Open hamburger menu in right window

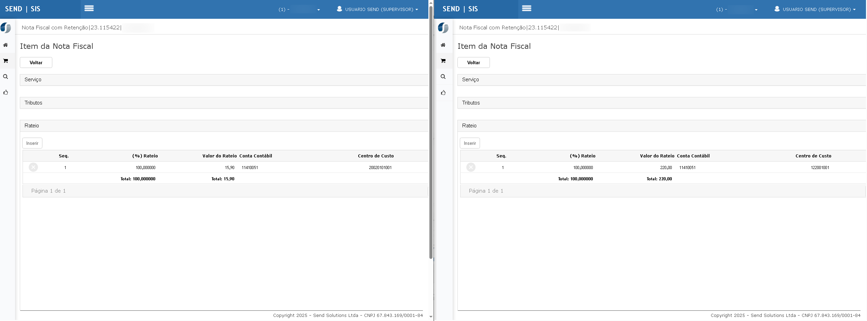coord(526,8)
